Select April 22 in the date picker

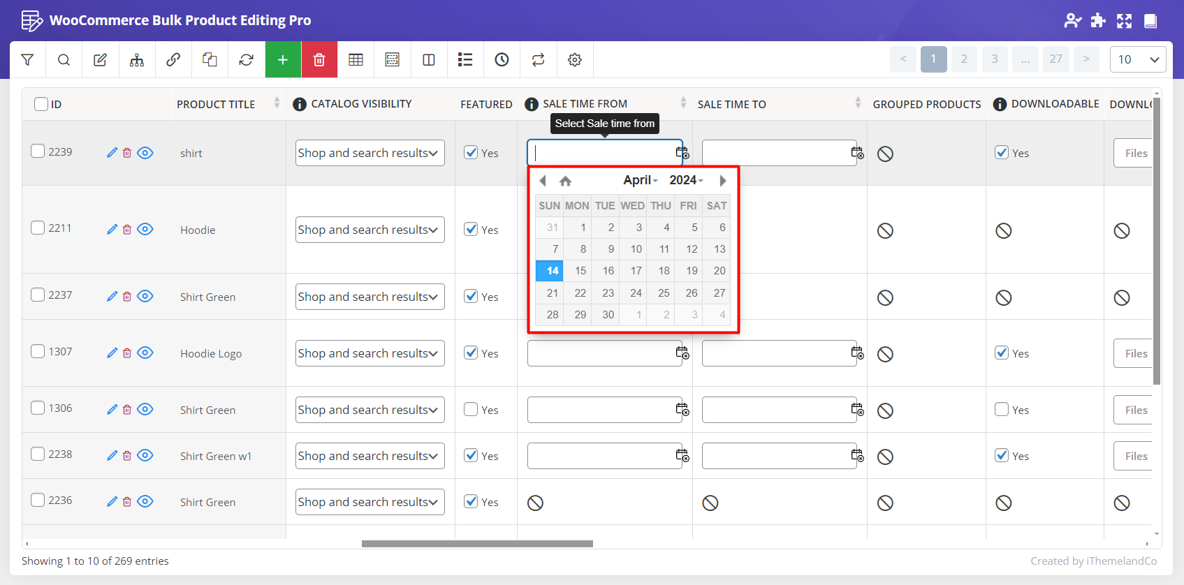tap(580, 293)
